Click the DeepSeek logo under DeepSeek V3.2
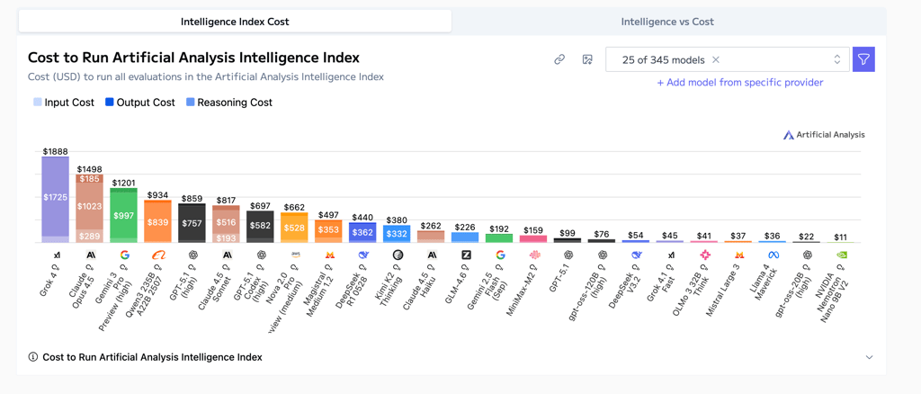 636,255
